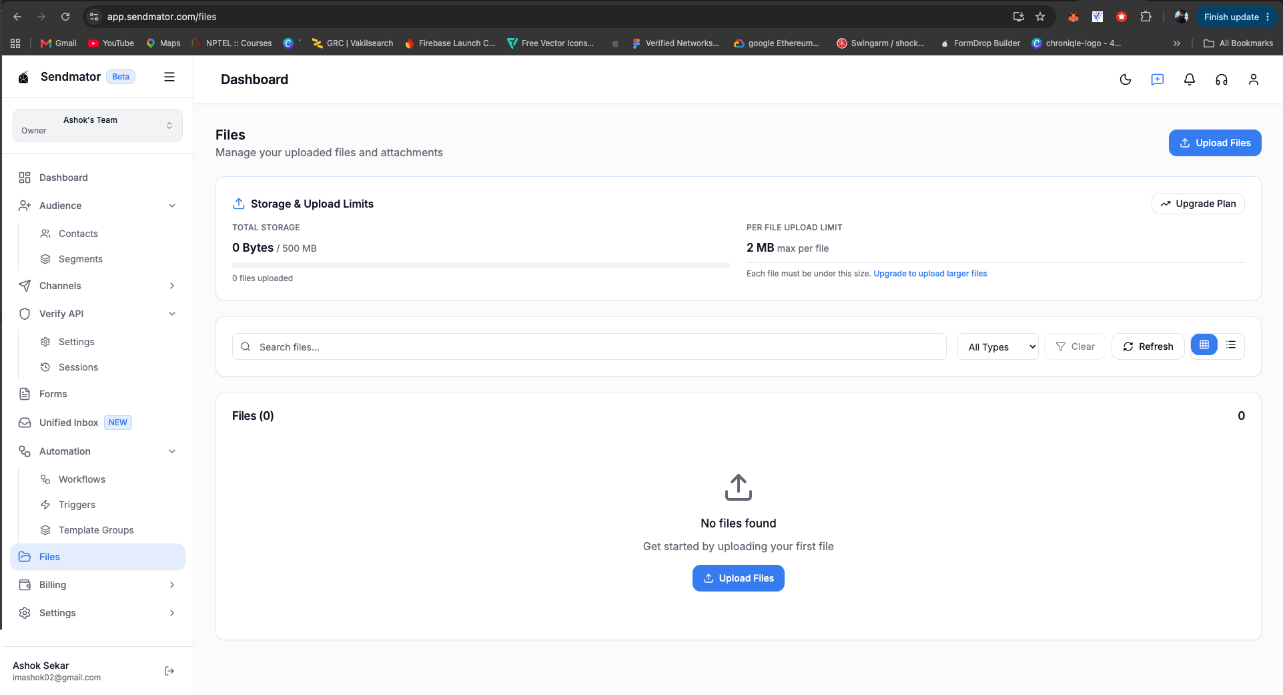Click the NEW badge on Unified Inbox
The width and height of the screenshot is (1283, 695).
click(118, 423)
